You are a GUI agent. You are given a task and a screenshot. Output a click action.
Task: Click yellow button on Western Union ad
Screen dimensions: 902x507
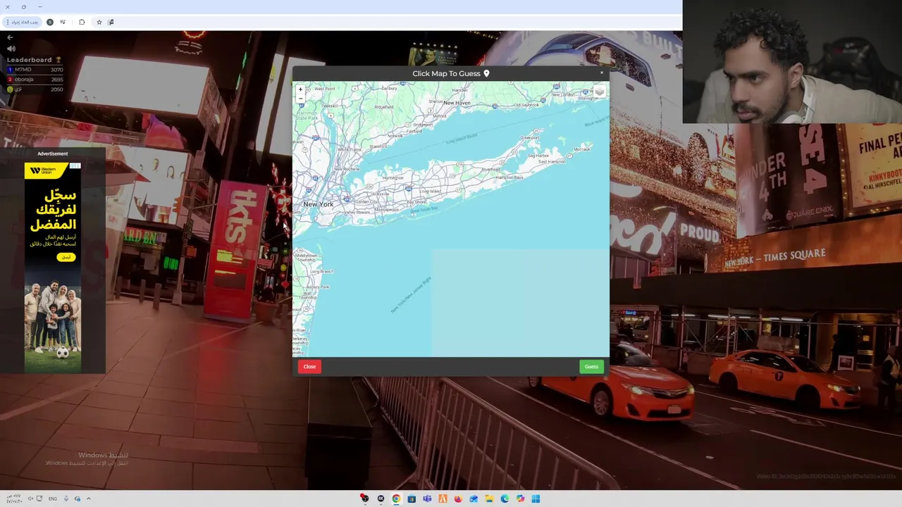click(x=66, y=257)
